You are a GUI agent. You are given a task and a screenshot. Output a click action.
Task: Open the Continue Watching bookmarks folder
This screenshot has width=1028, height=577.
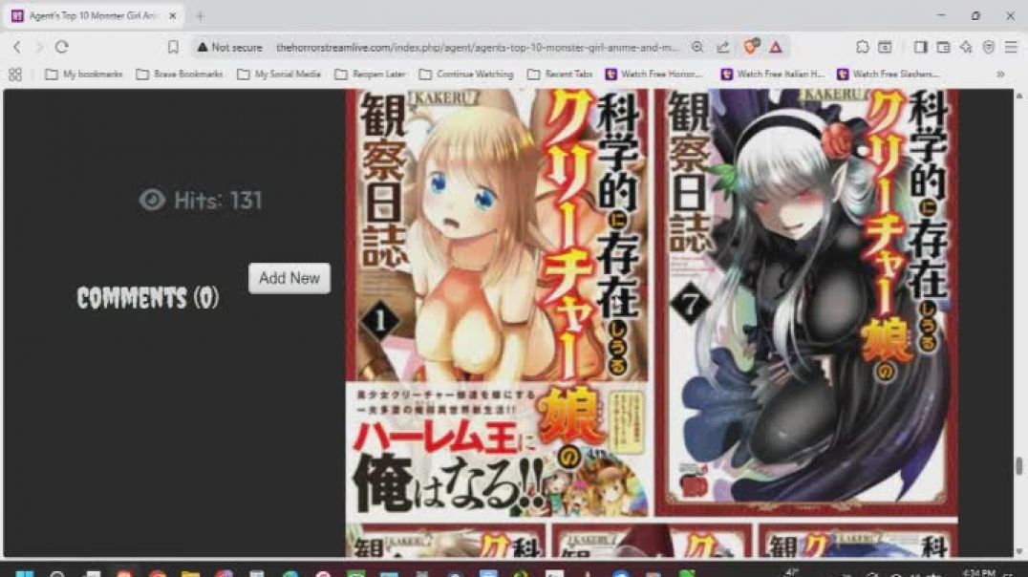[x=466, y=74]
